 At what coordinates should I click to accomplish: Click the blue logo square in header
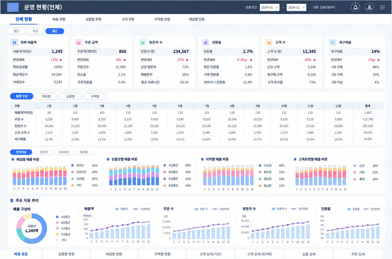tap(13, 7)
